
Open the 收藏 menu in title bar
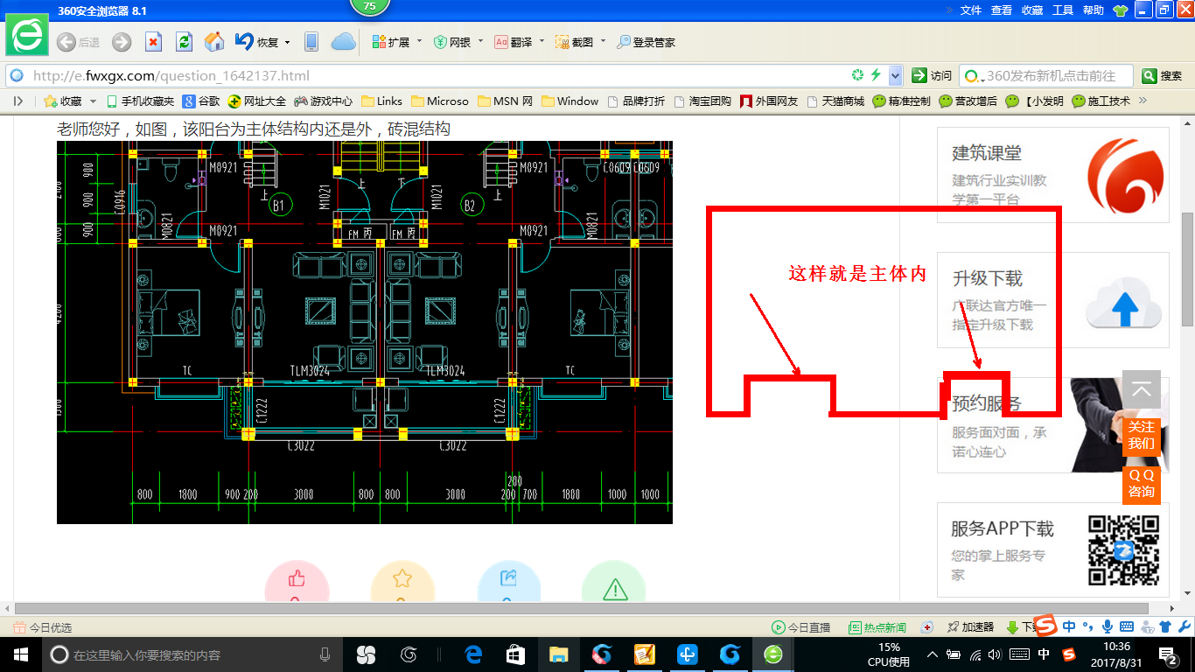click(1032, 10)
